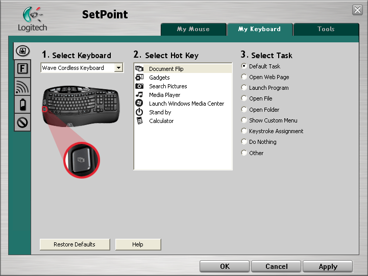Image resolution: width=368 pixels, height=276 pixels.
Task: Select the Open Web Page option
Action: coord(244,77)
